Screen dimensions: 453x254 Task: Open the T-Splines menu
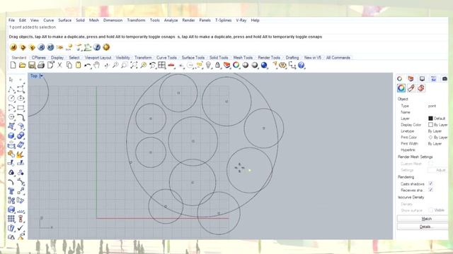tap(224, 20)
